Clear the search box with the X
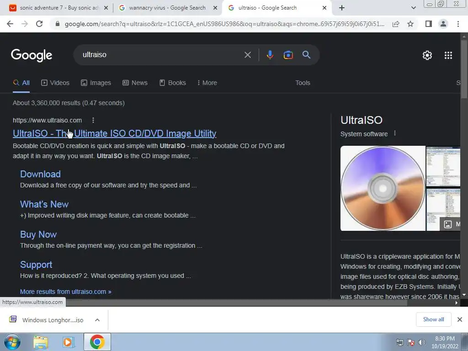This screenshot has width=468, height=351. (x=247, y=55)
